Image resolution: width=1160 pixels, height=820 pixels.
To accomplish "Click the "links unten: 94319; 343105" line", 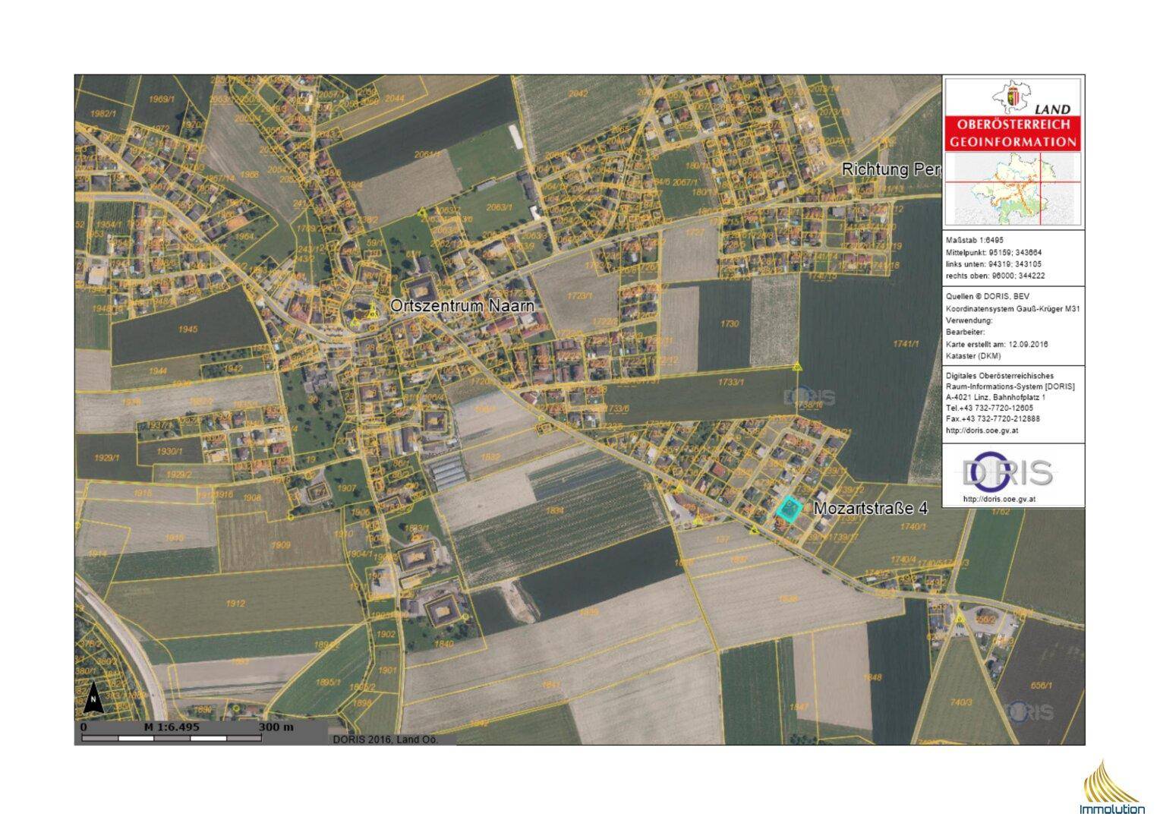I will click(993, 263).
